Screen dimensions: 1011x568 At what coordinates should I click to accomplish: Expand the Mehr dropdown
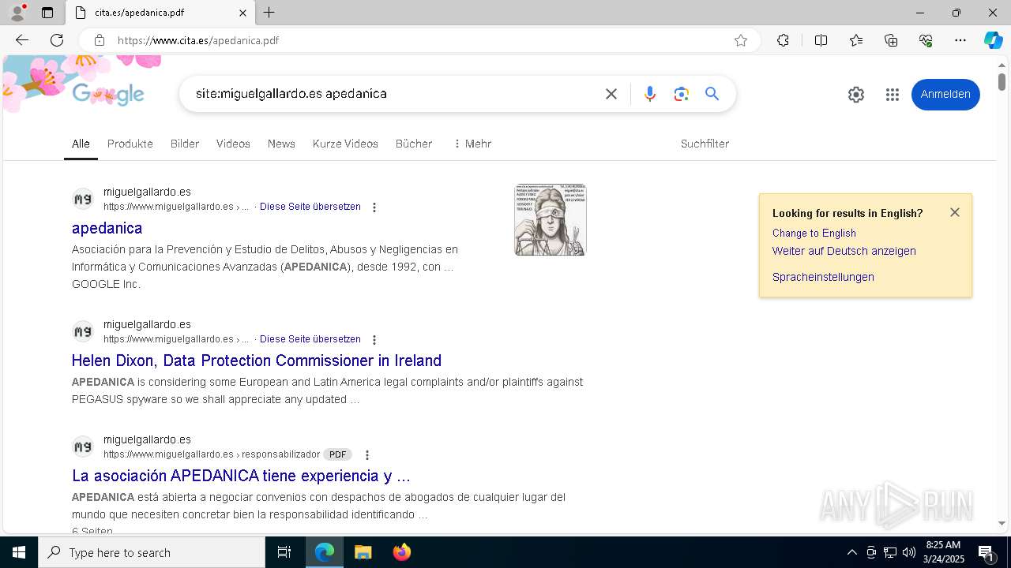[472, 144]
